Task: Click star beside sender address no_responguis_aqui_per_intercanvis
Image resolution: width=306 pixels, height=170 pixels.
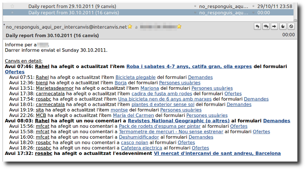Action: [130, 27]
